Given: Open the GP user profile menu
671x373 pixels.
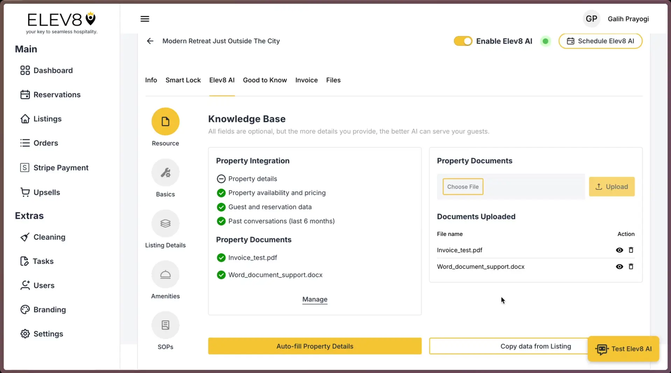Looking at the screenshot, I should pyautogui.click(x=591, y=19).
